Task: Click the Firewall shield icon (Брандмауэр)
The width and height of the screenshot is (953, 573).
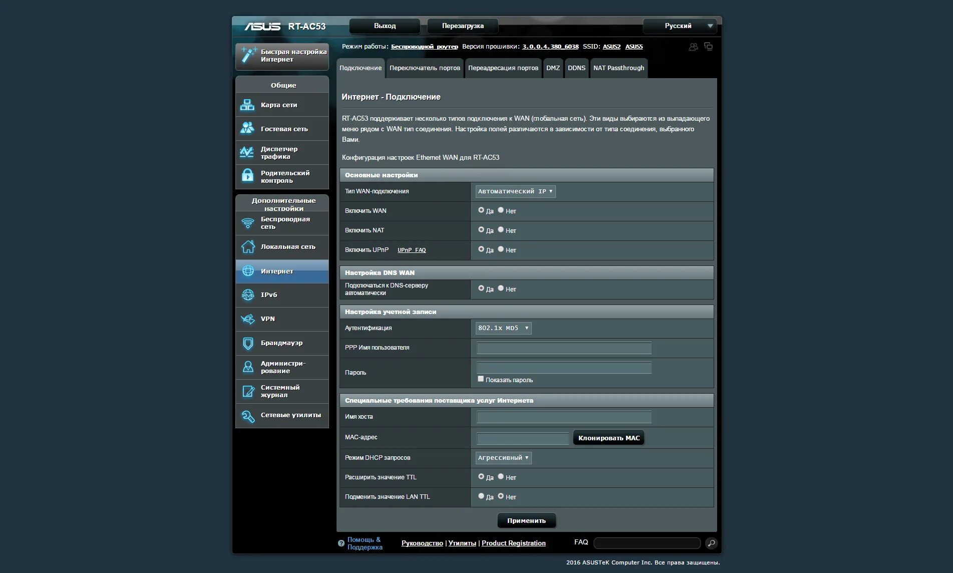Action: 248,343
